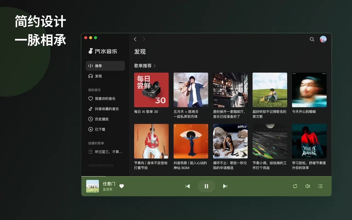Click the headphone icon beside 发现
This screenshot has height=220, width=352.
[x=90, y=76]
